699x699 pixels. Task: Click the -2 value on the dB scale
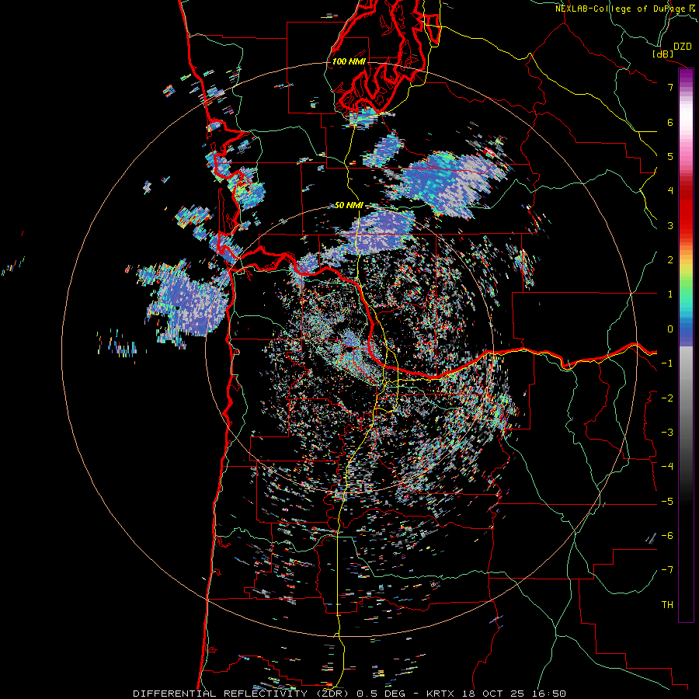click(667, 398)
